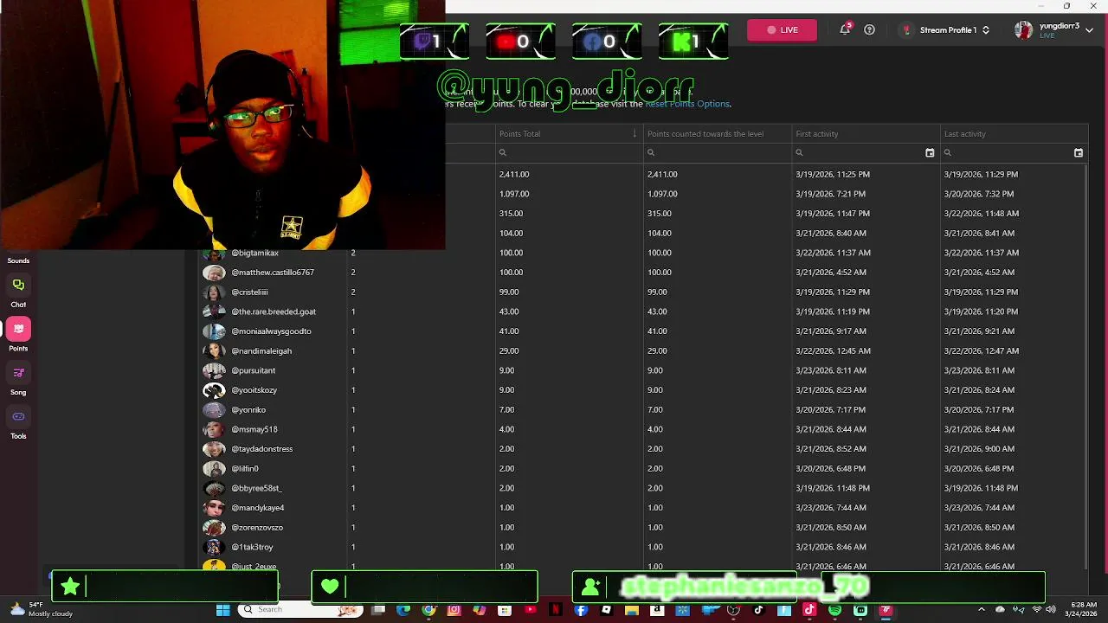The height and width of the screenshot is (623, 1108).
Task: Select user @bbyree58st_
Action: click(x=256, y=488)
